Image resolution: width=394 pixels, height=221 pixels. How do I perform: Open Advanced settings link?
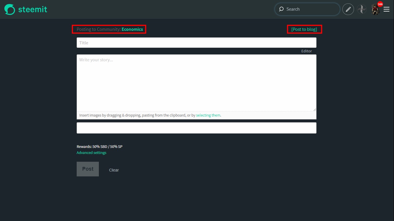coord(91,153)
